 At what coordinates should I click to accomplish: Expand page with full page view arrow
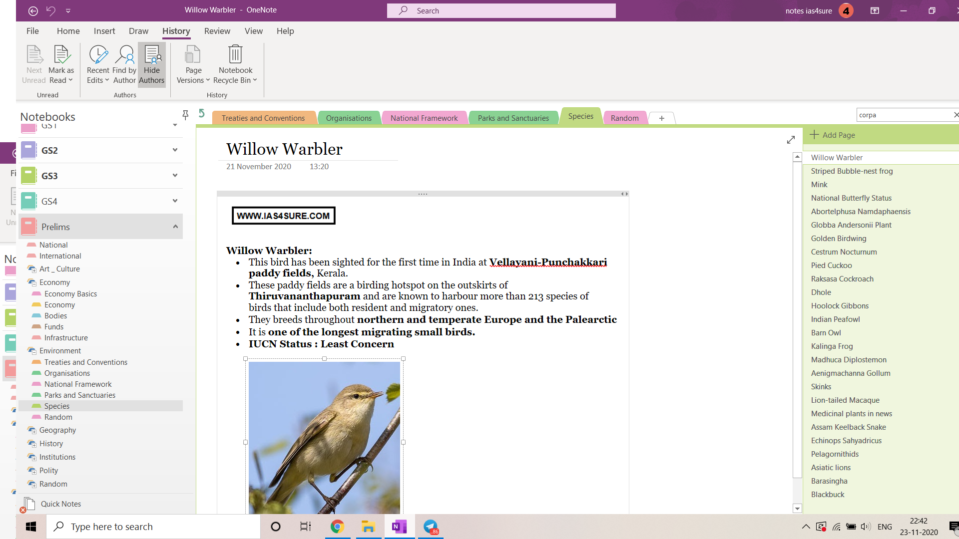click(791, 140)
